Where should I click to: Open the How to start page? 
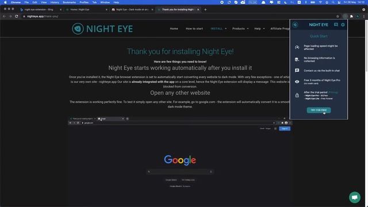pyautogui.click(x=194, y=29)
